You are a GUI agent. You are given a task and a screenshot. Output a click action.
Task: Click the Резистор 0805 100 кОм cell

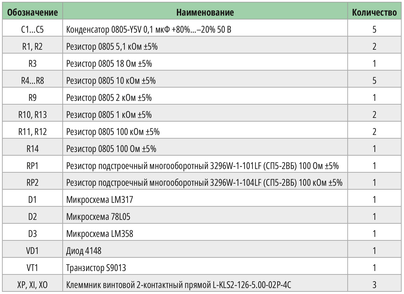[x=113, y=132]
